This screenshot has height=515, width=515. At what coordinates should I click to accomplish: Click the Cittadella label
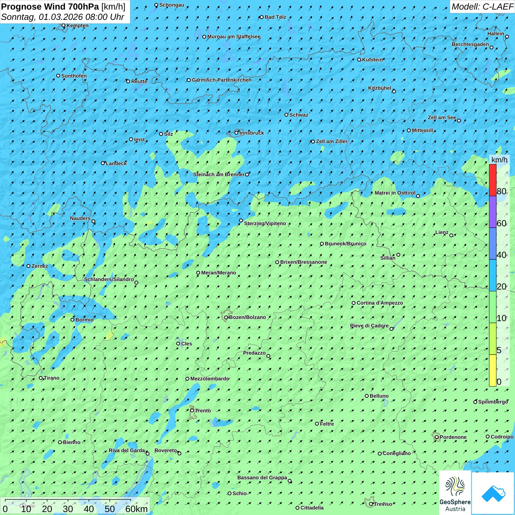pyautogui.click(x=312, y=508)
